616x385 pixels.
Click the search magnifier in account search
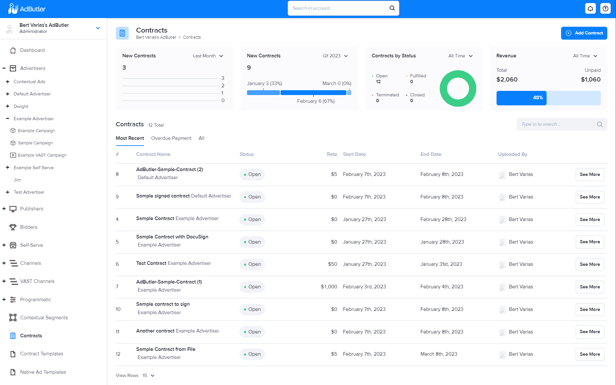tap(392, 8)
